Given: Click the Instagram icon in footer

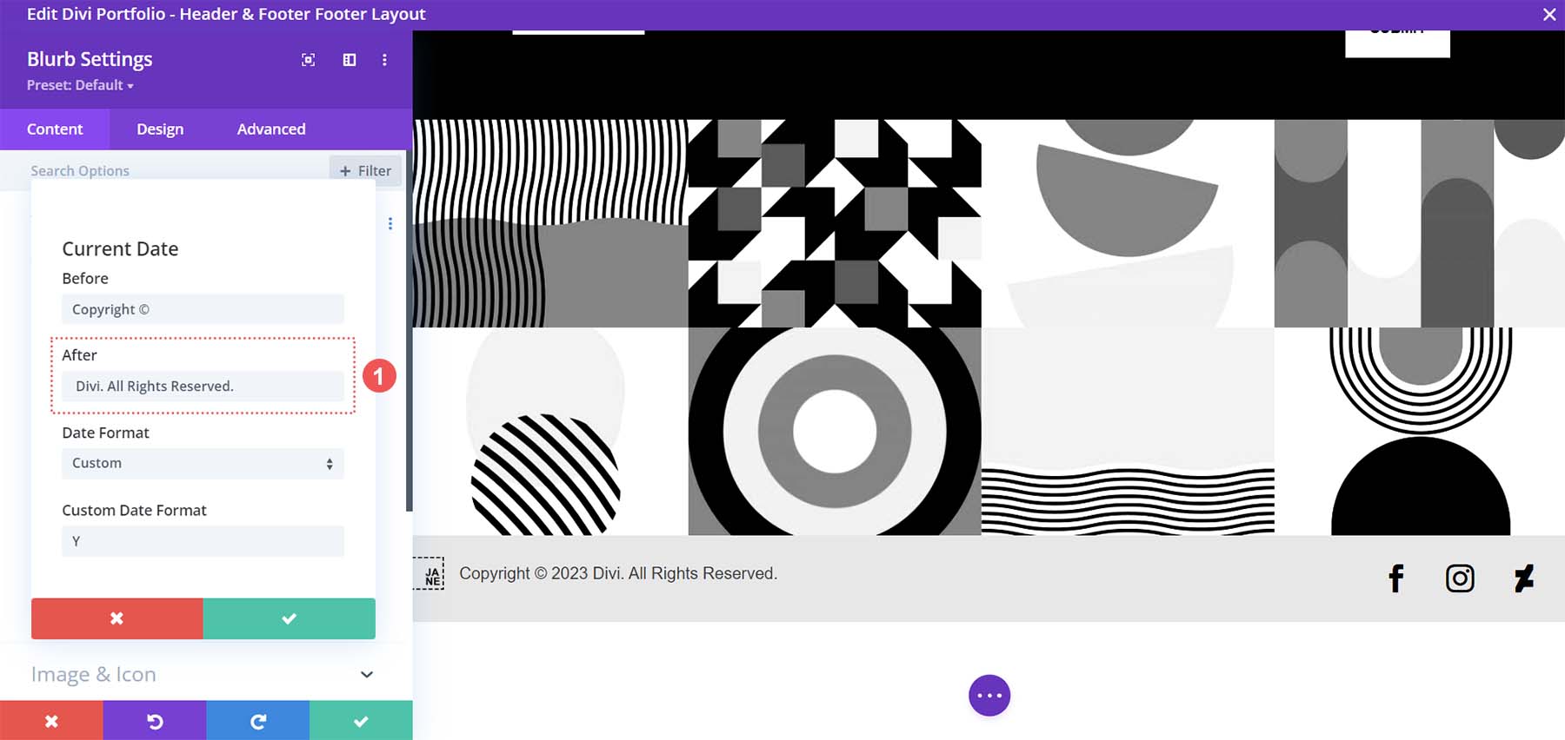Looking at the screenshot, I should tap(1460, 578).
